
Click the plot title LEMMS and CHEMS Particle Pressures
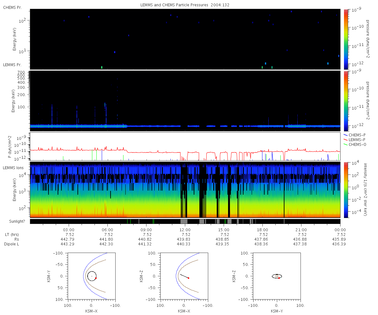point(185,5)
